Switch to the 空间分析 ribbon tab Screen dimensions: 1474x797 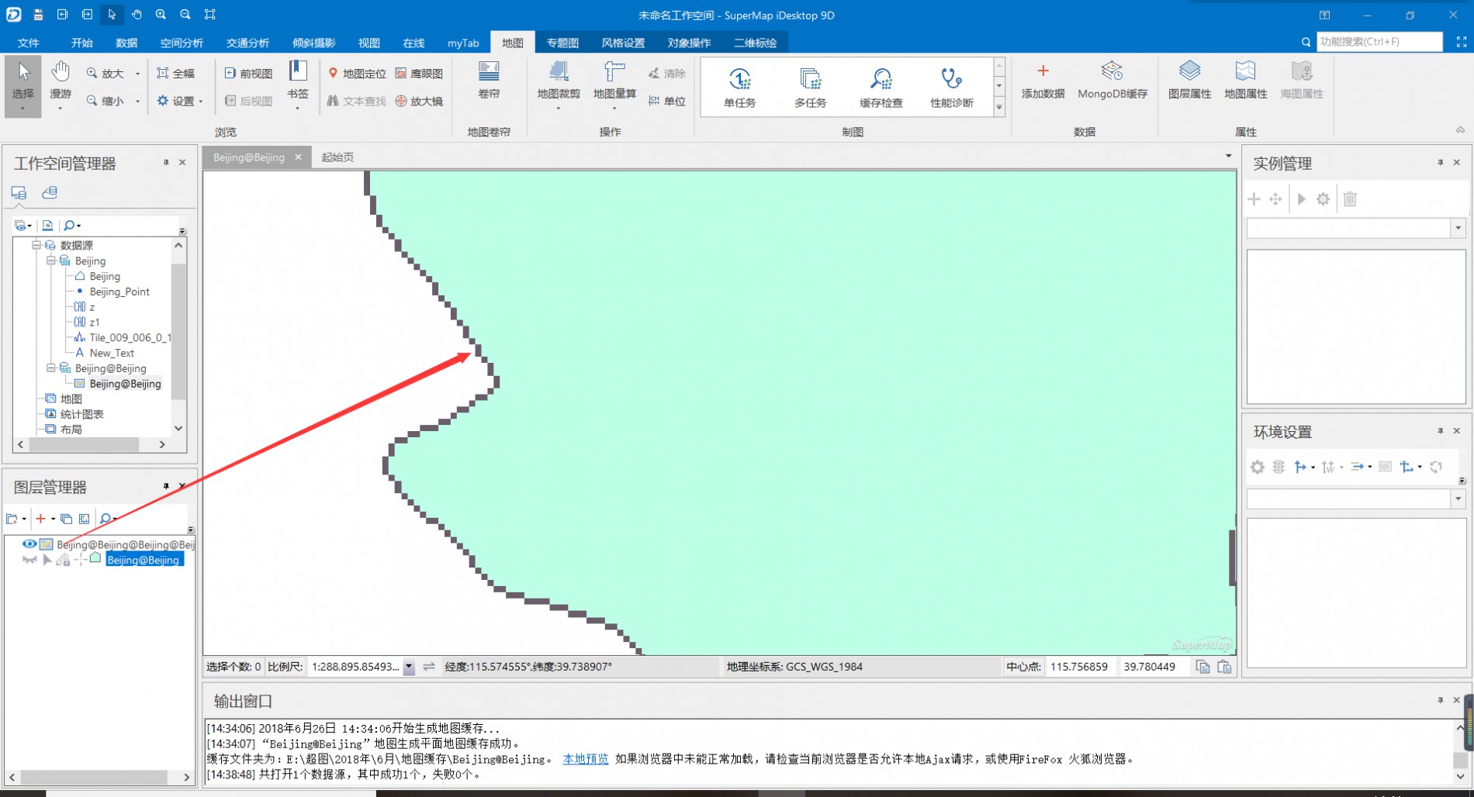[x=182, y=43]
